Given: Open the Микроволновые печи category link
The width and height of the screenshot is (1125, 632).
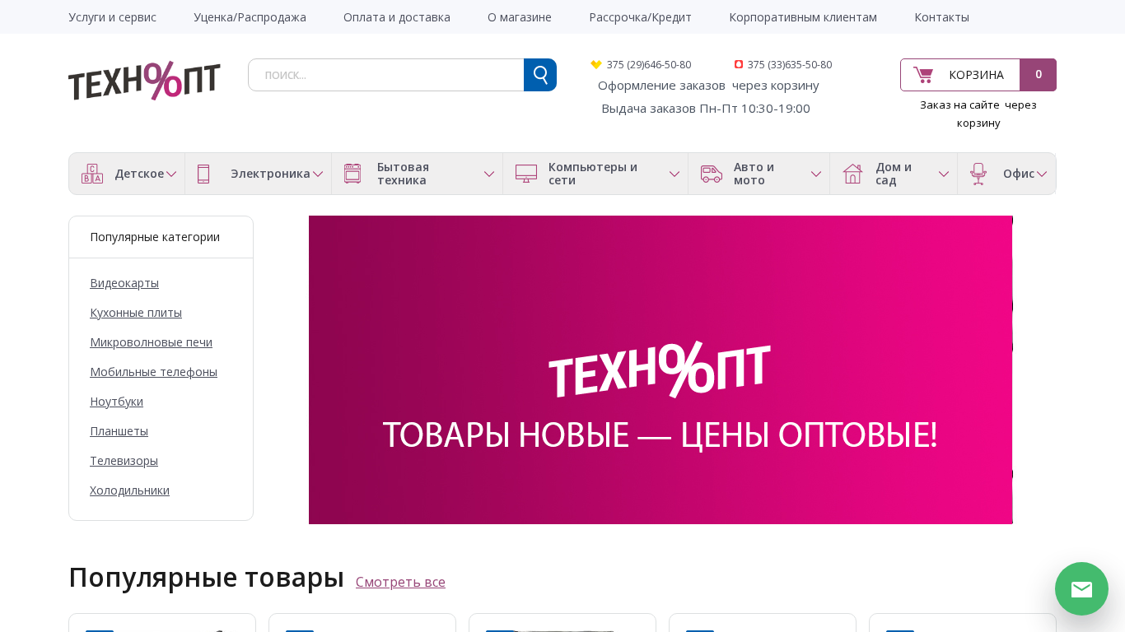Looking at the screenshot, I should click(x=151, y=342).
